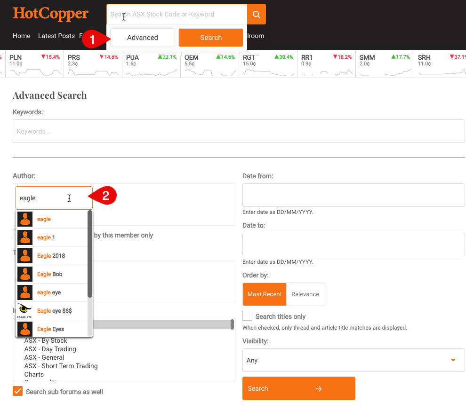Image resolution: width=466 pixels, height=410 pixels.
Task: Focus the Author field containing 'eagle'
Action: point(54,198)
